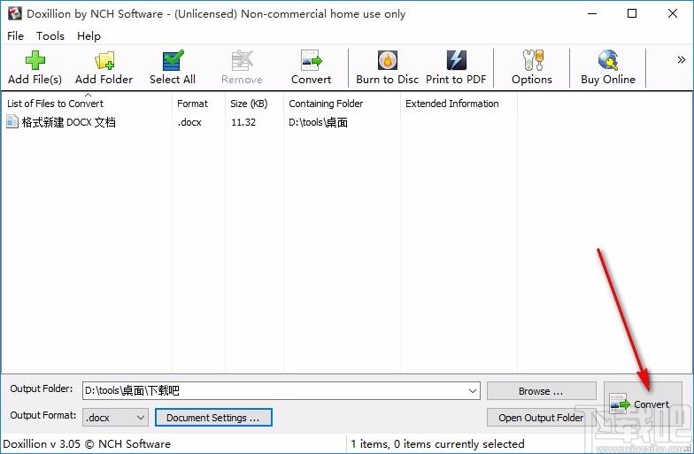Open the Tools menu
Image resolution: width=694 pixels, height=454 pixels.
pos(50,35)
